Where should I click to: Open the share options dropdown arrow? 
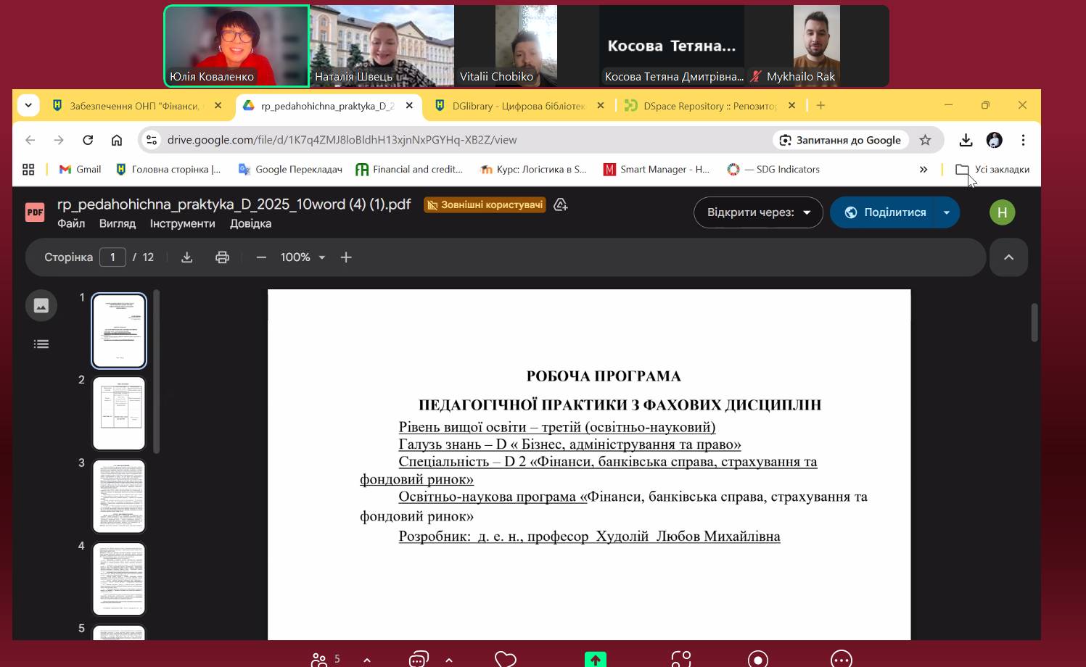[947, 212]
